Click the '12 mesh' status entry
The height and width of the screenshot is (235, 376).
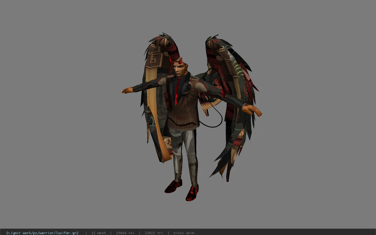98,233
